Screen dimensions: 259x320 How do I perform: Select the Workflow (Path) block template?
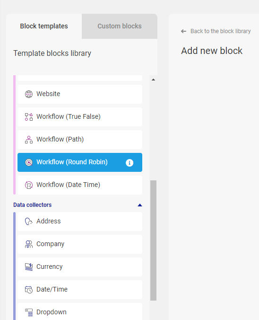(x=80, y=140)
